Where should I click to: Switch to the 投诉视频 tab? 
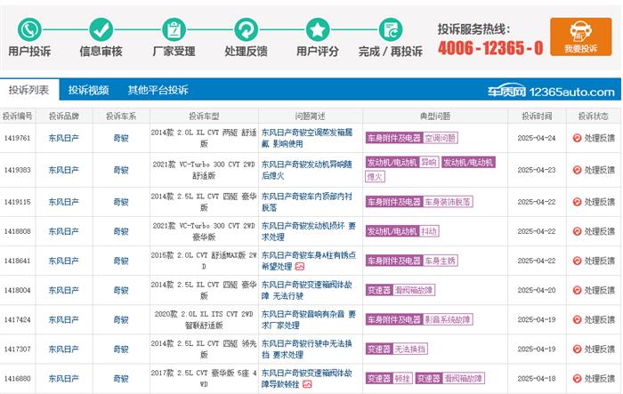click(88, 90)
